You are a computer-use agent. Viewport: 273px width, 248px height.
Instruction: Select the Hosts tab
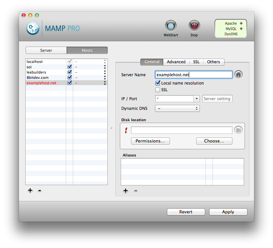pos(87,50)
